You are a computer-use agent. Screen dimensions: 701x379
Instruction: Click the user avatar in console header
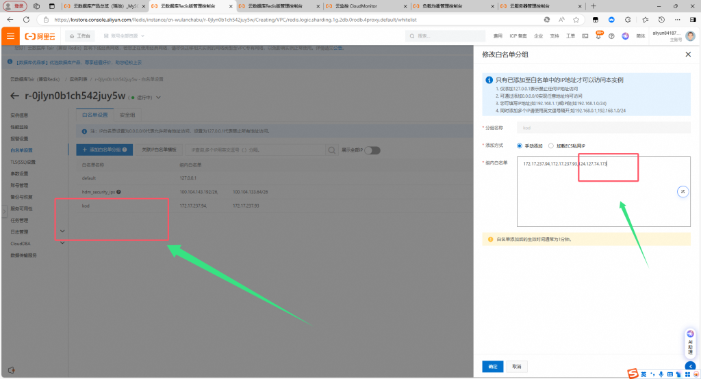(x=690, y=36)
